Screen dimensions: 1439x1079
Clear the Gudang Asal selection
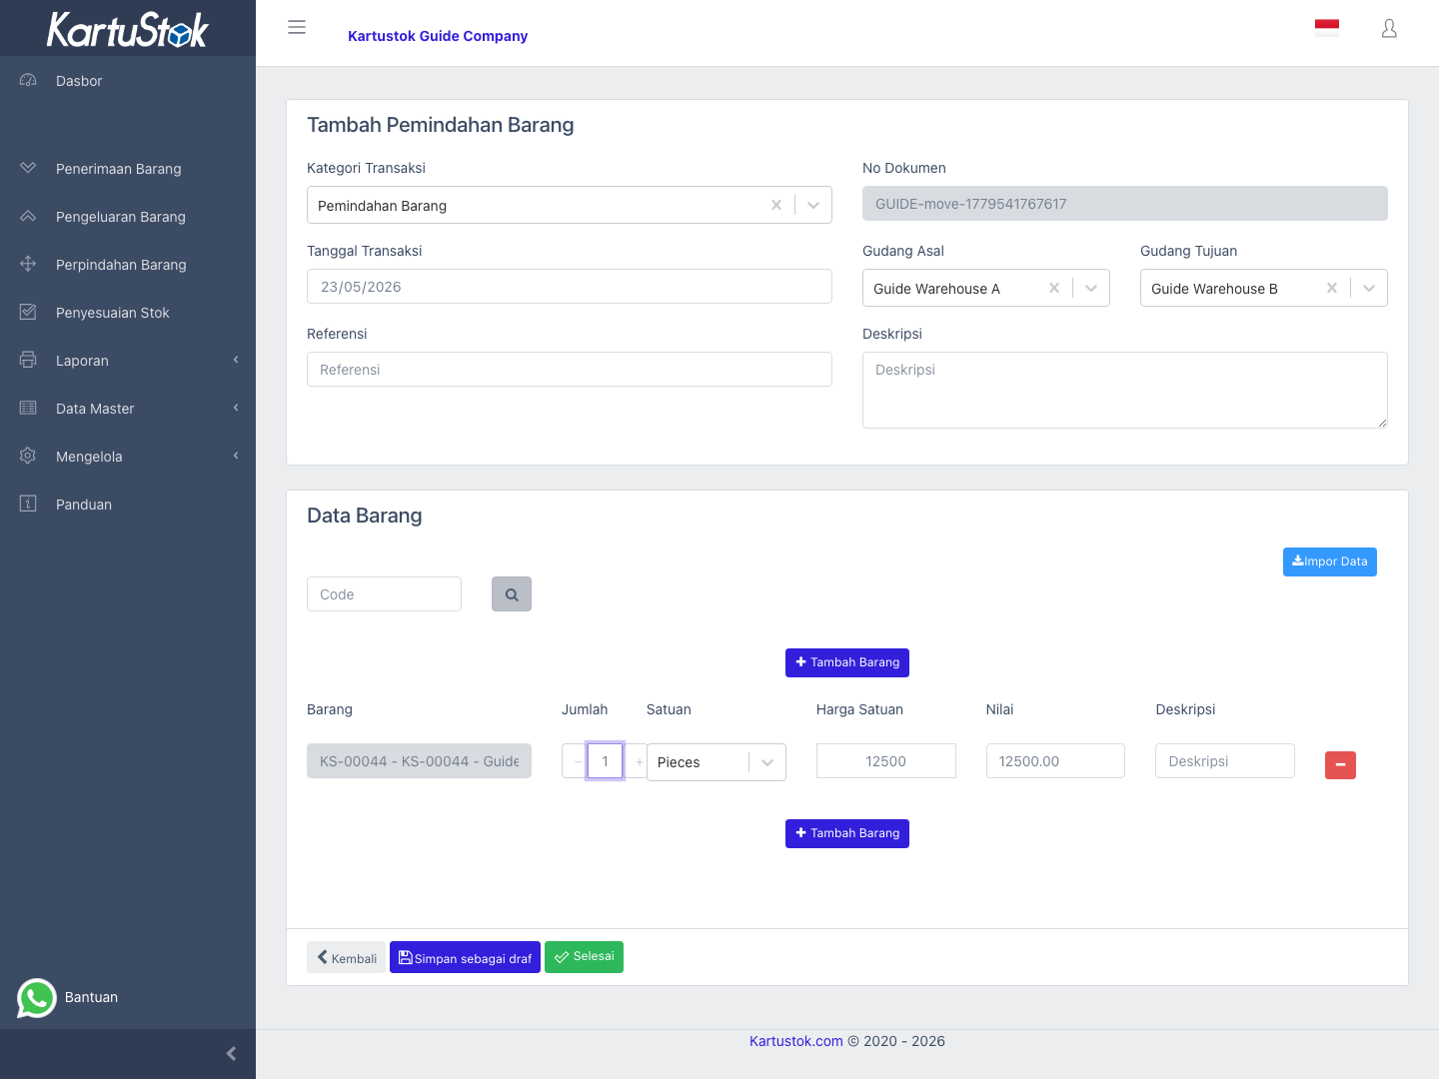(x=1053, y=288)
